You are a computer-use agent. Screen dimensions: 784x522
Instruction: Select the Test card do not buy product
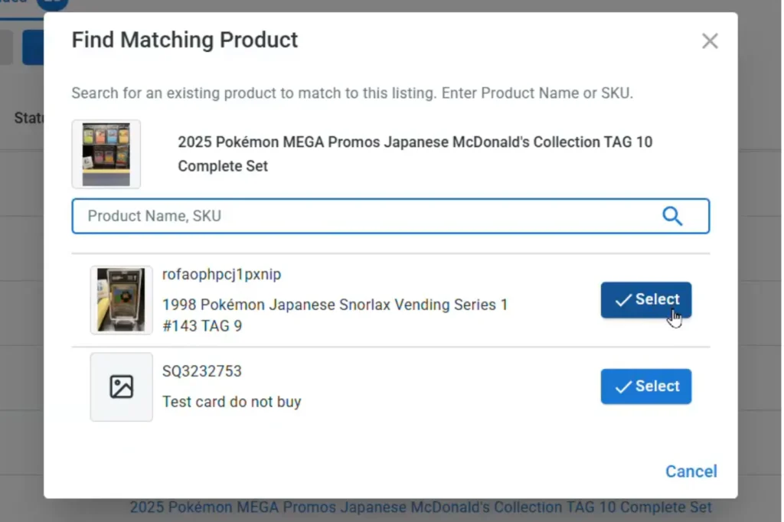coord(646,387)
